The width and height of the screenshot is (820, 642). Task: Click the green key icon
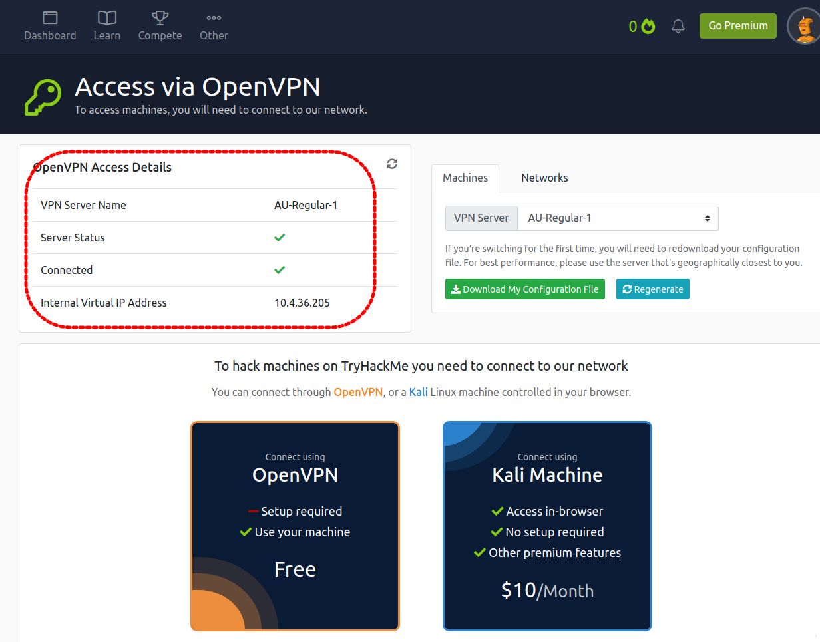43,98
